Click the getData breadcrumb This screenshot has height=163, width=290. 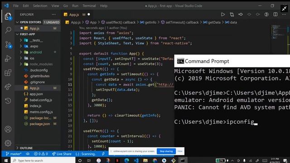click(x=212, y=22)
